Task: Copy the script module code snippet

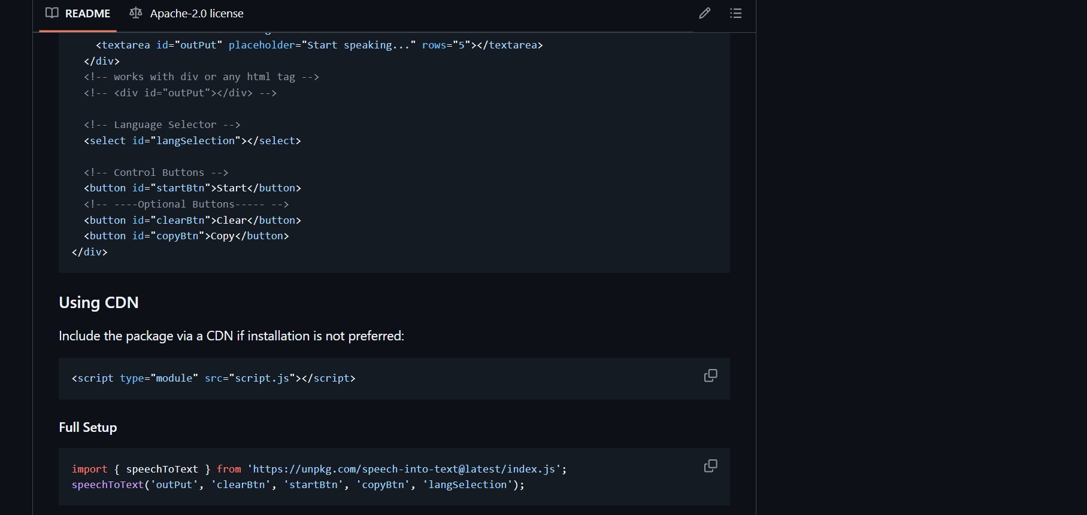Action: (710, 376)
